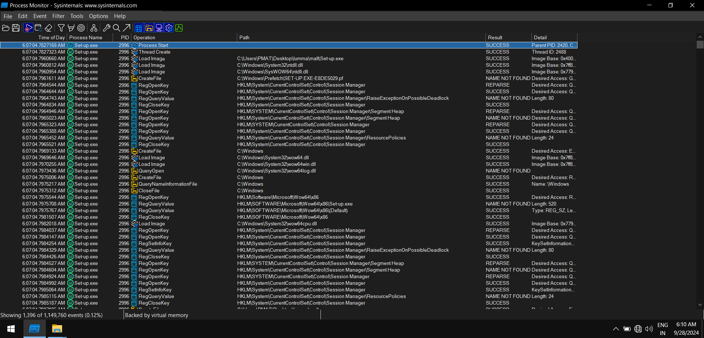Toggle Show File System Activity icon

pos(149,28)
